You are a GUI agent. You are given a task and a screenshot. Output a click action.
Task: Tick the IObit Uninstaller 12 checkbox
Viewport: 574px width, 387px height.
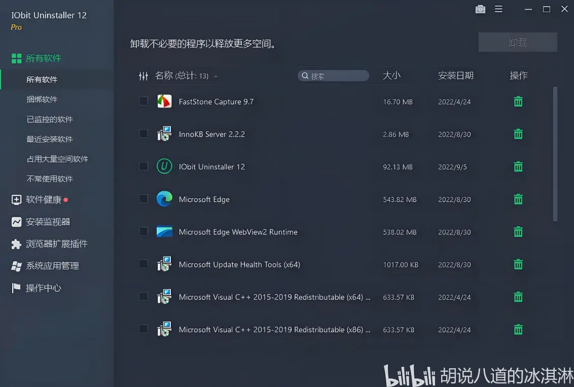tap(143, 166)
